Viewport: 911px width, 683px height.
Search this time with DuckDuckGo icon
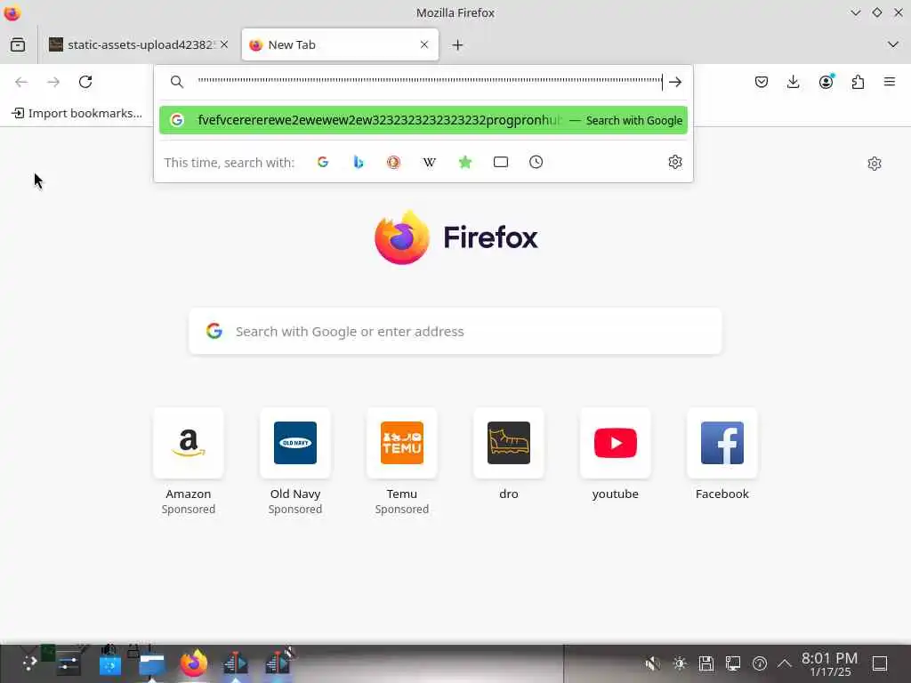pyautogui.click(x=394, y=162)
